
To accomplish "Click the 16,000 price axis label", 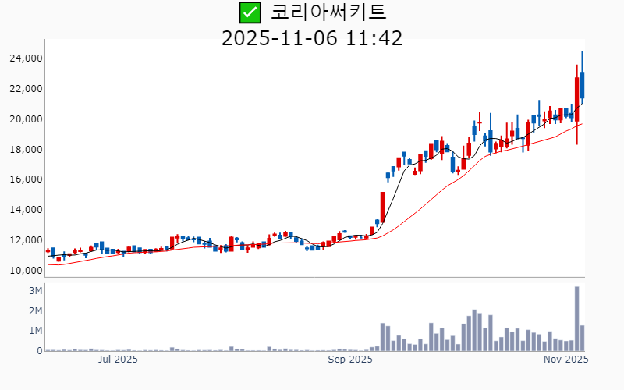I will click(x=26, y=179).
